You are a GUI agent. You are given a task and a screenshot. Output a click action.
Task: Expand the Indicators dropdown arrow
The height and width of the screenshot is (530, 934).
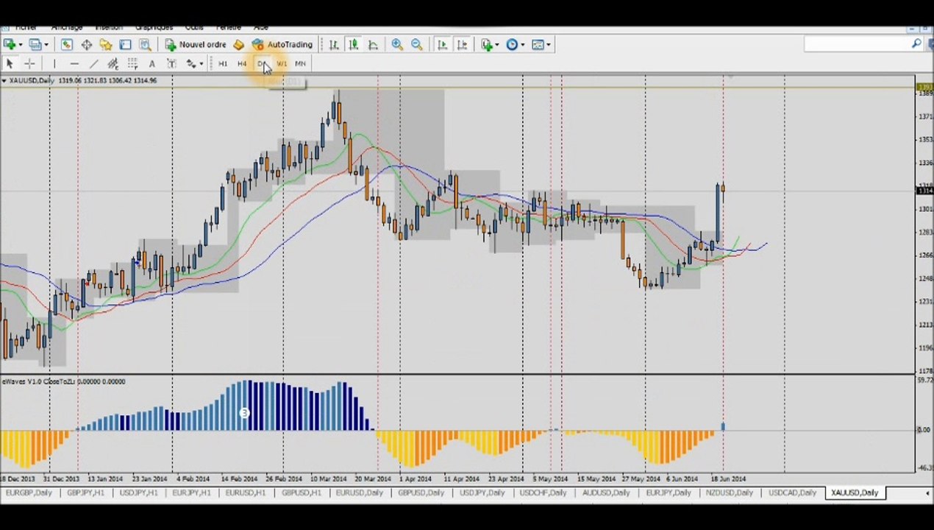point(497,45)
